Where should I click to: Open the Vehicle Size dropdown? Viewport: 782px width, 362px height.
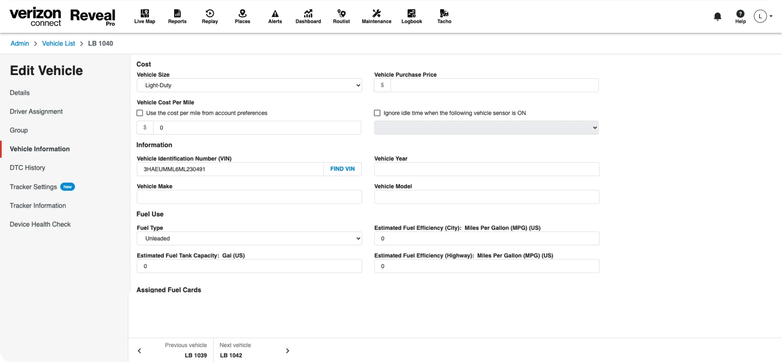[x=249, y=85]
